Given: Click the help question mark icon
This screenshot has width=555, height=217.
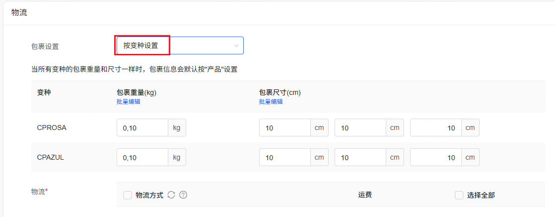Looking at the screenshot, I should pos(183,195).
